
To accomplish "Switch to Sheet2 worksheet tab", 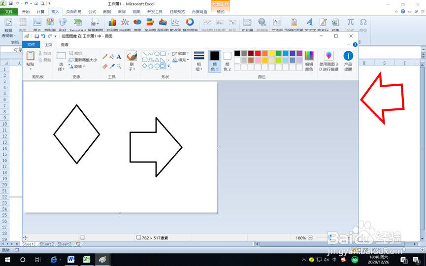I will [x=47, y=244].
